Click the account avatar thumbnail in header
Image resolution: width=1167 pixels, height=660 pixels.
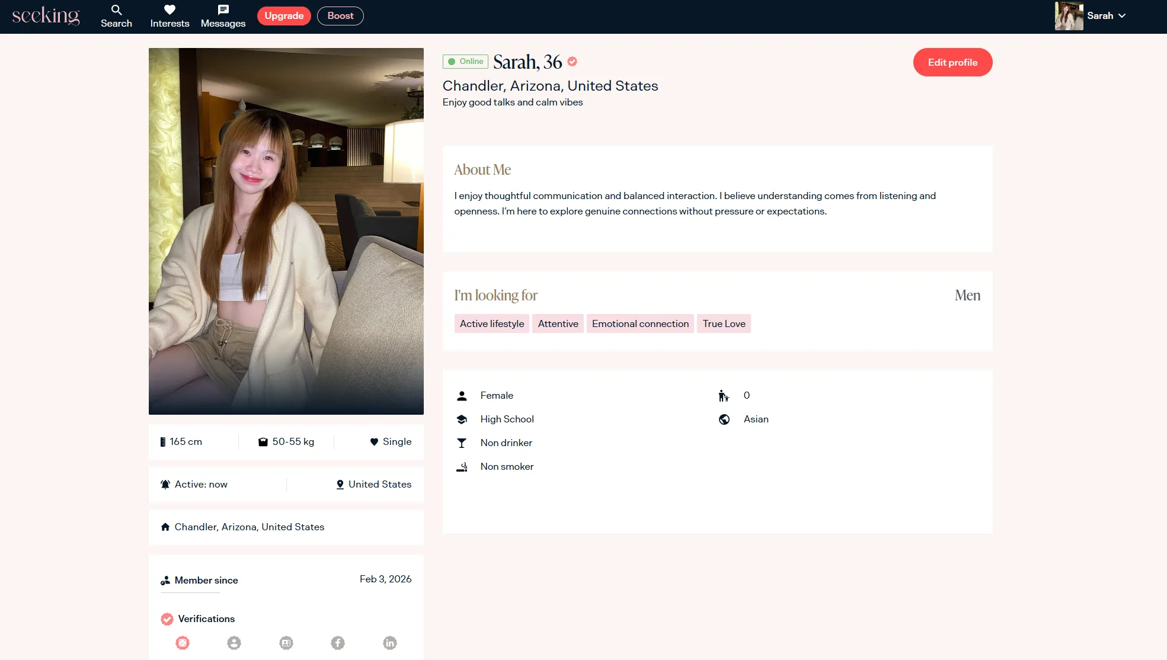(1069, 16)
